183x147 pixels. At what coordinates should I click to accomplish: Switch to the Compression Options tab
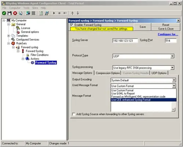tap(108, 73)
